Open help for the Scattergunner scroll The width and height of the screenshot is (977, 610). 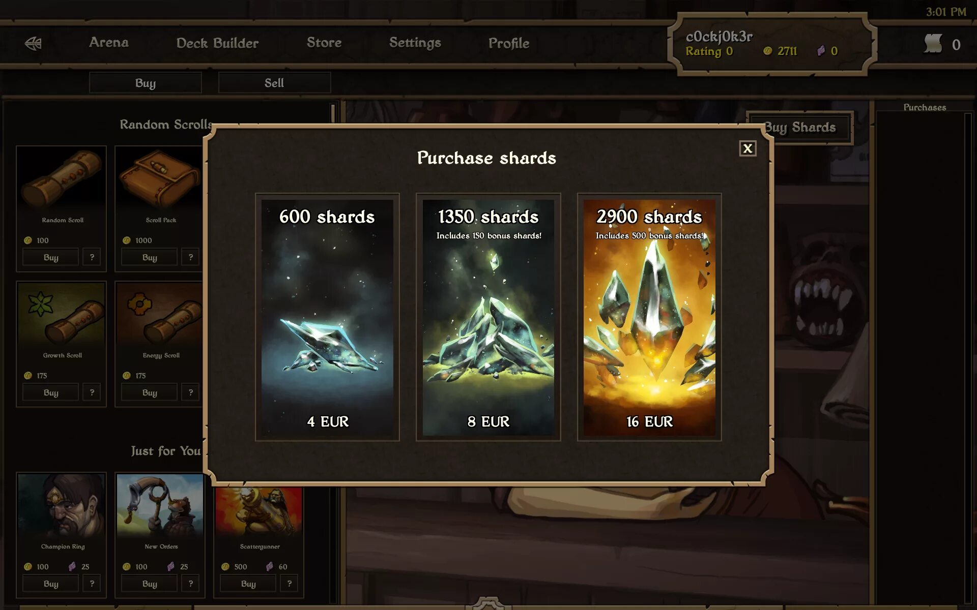[x=290, y=584]
